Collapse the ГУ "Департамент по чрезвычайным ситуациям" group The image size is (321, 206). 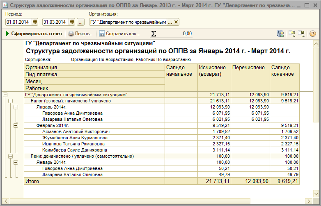coord(5,95)
